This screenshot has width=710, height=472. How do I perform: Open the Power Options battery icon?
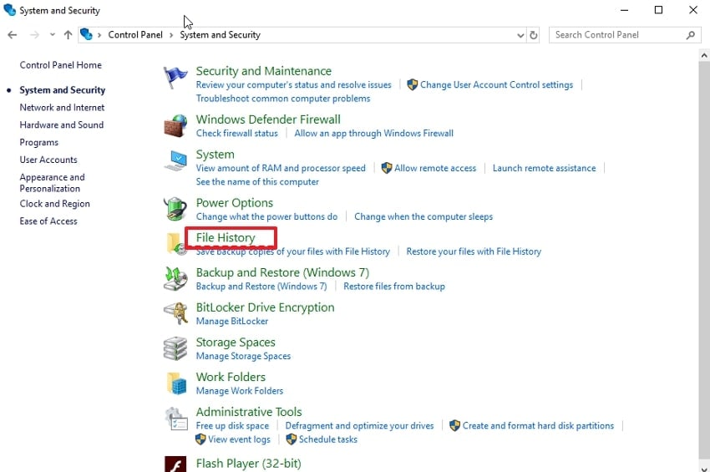[175, 209]
